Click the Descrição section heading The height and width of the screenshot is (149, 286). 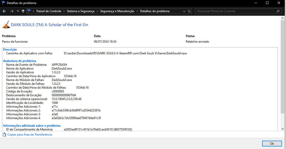10,49
